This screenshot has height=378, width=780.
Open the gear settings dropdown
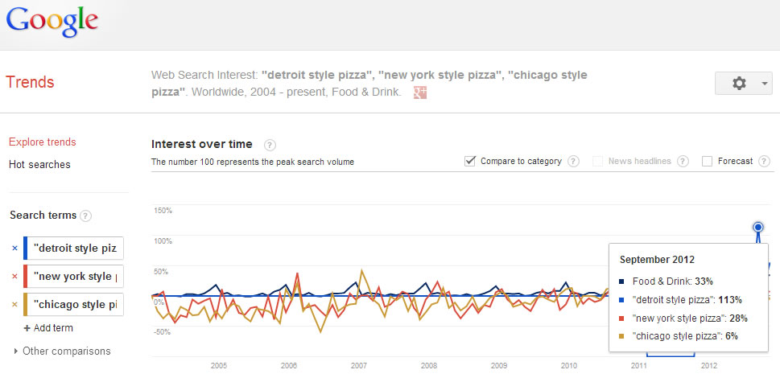click(x=743, y=84)
